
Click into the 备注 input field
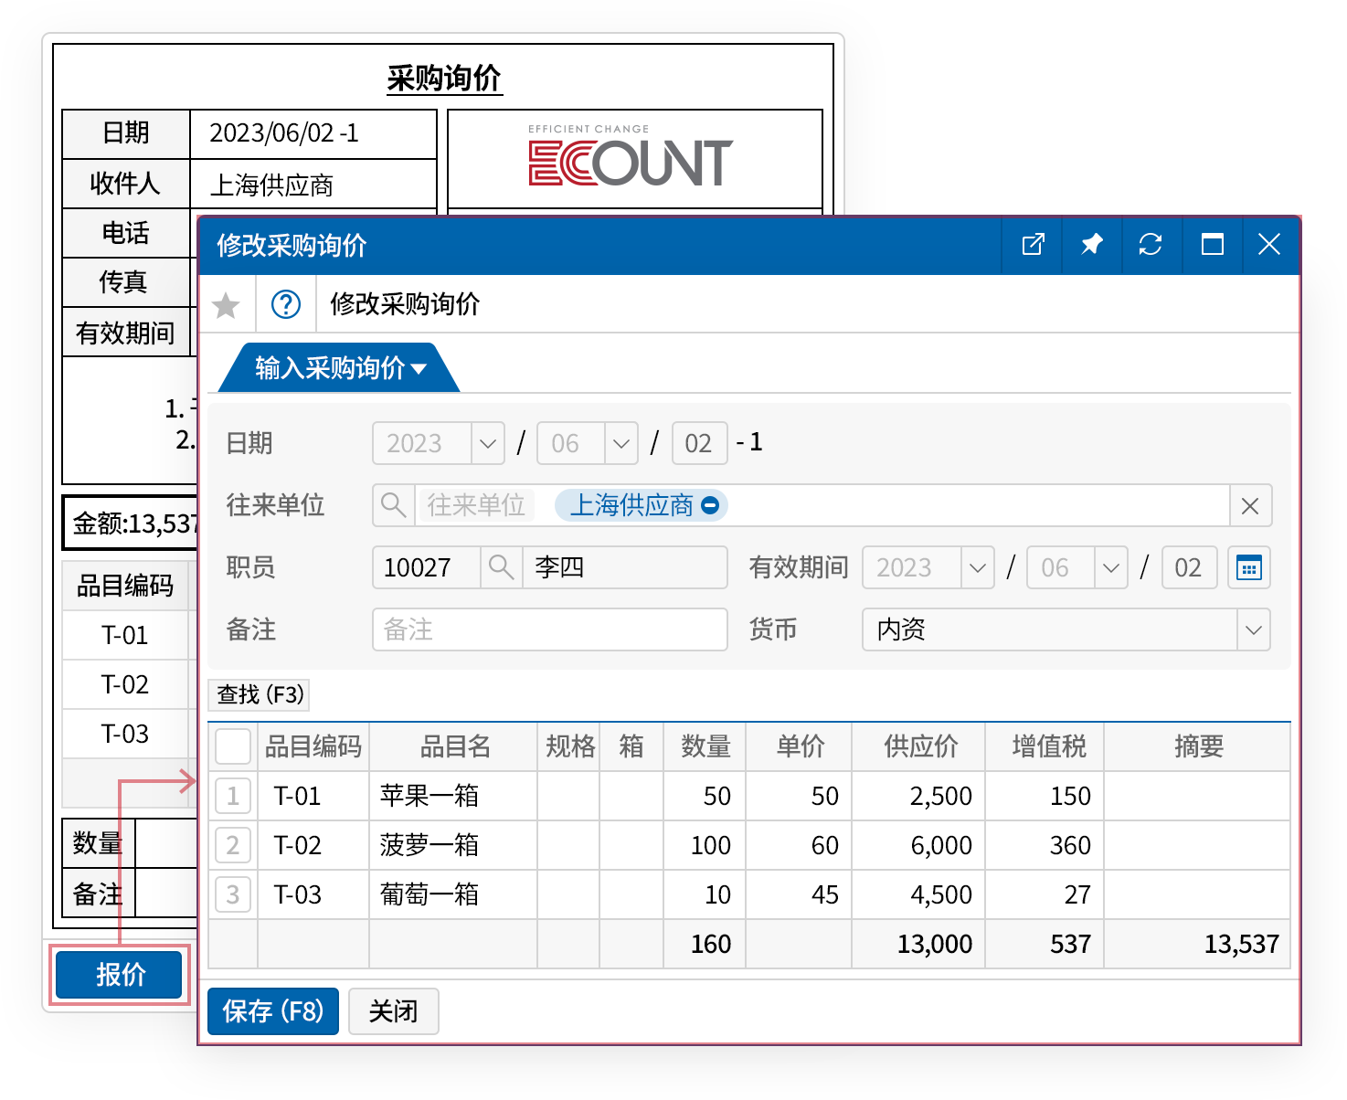coord(549,629)
